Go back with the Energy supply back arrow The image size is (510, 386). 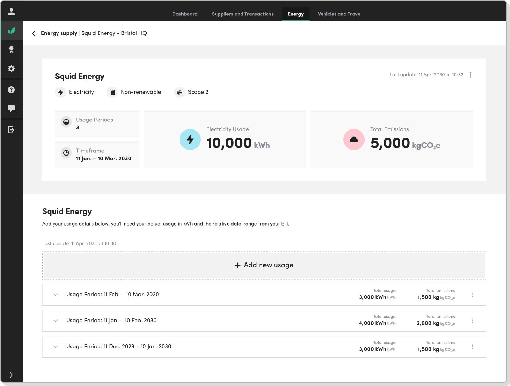(x=34, y=33)
